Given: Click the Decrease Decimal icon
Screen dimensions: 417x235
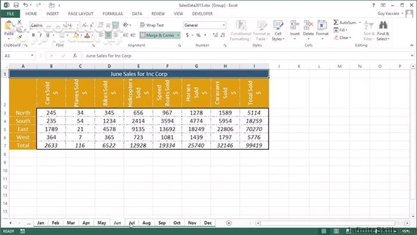Looking at the screenshot, I should pos(223,35).
